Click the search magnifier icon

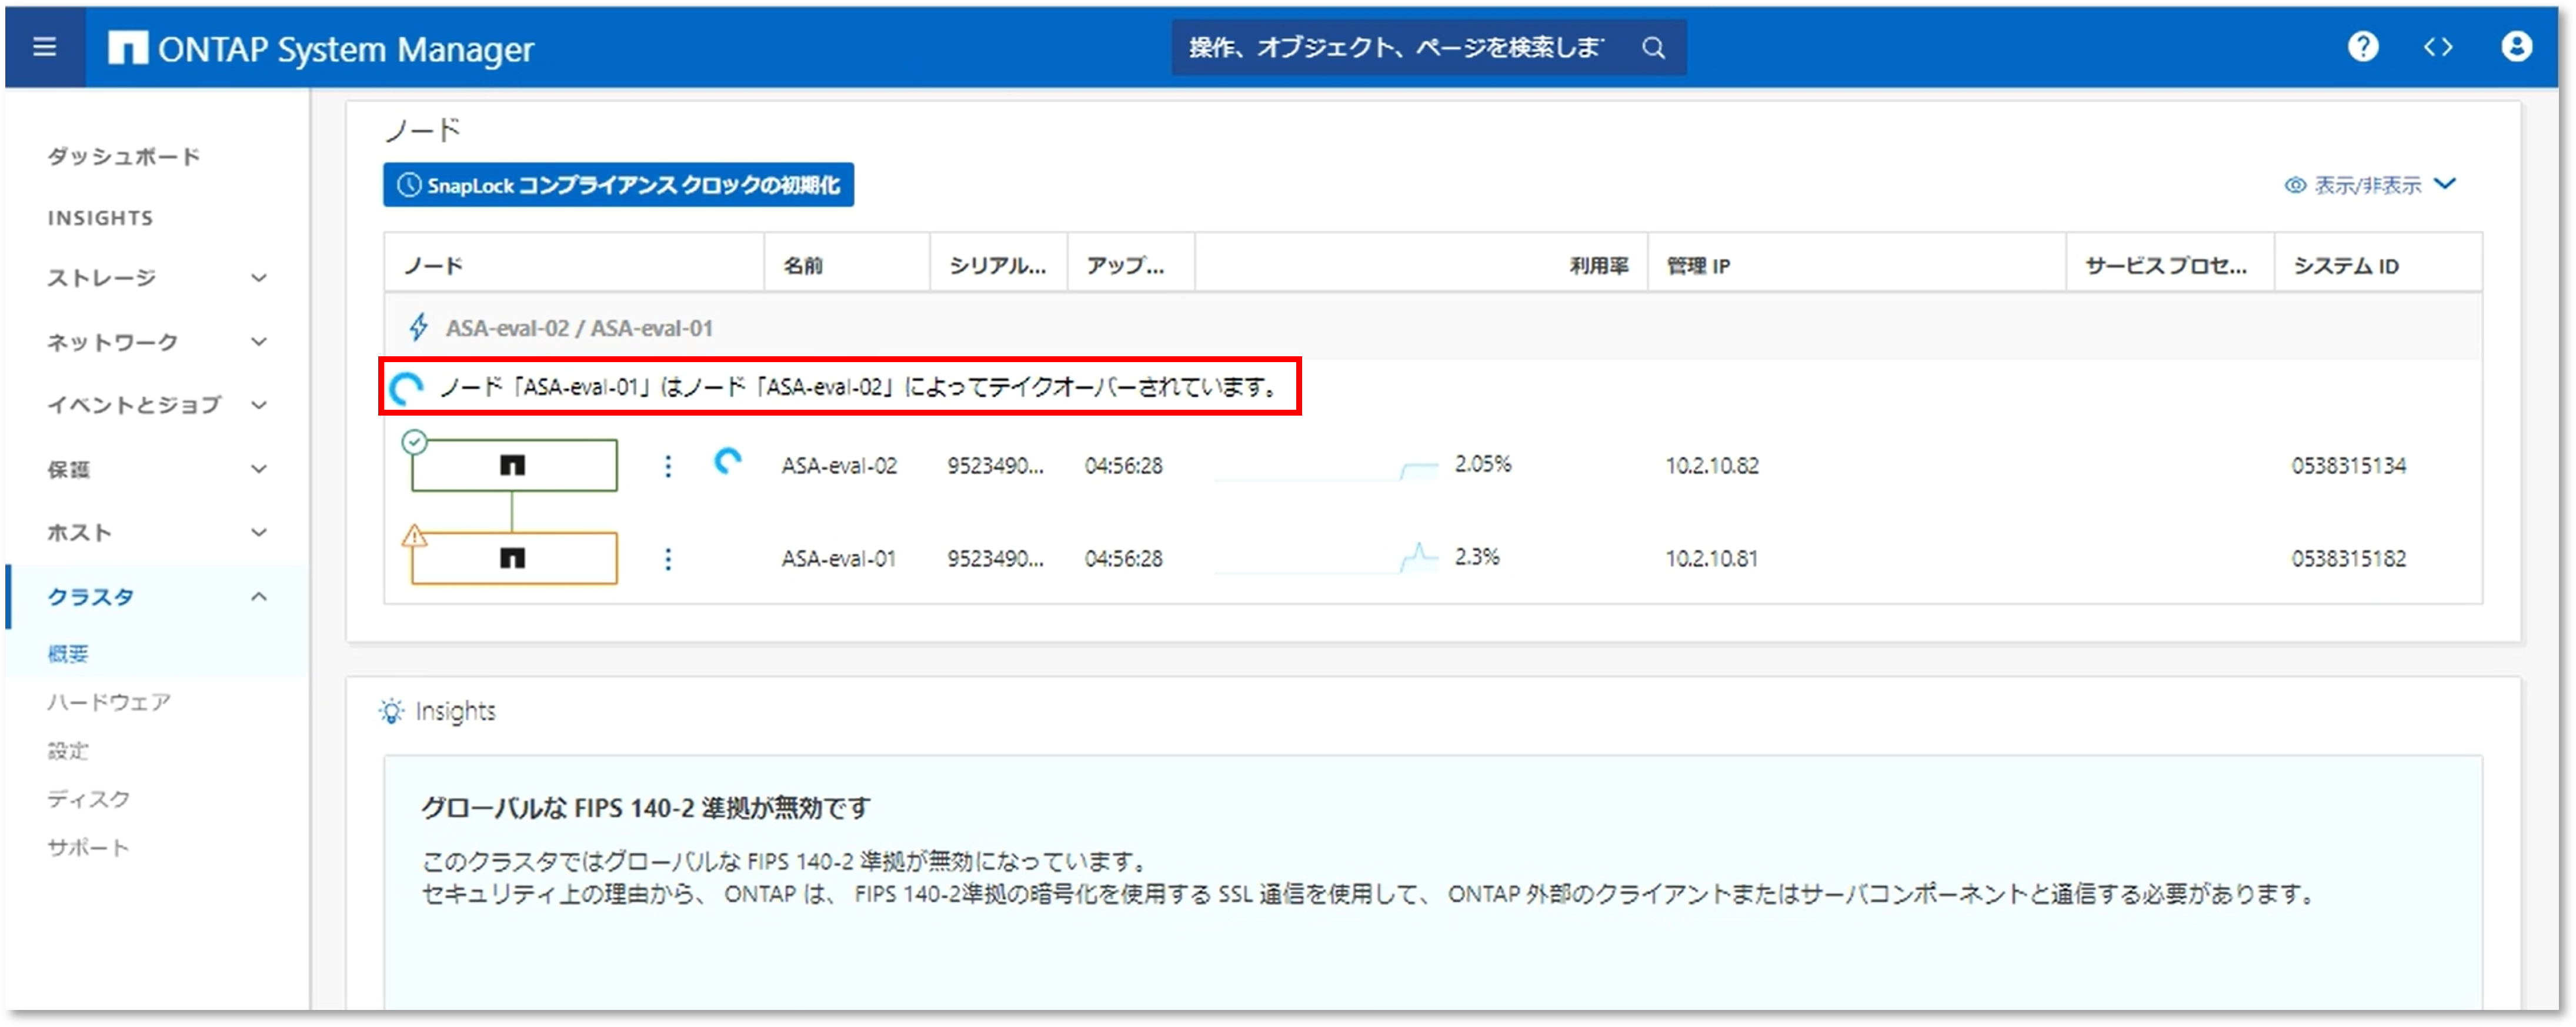click(x=1653, y=47)
